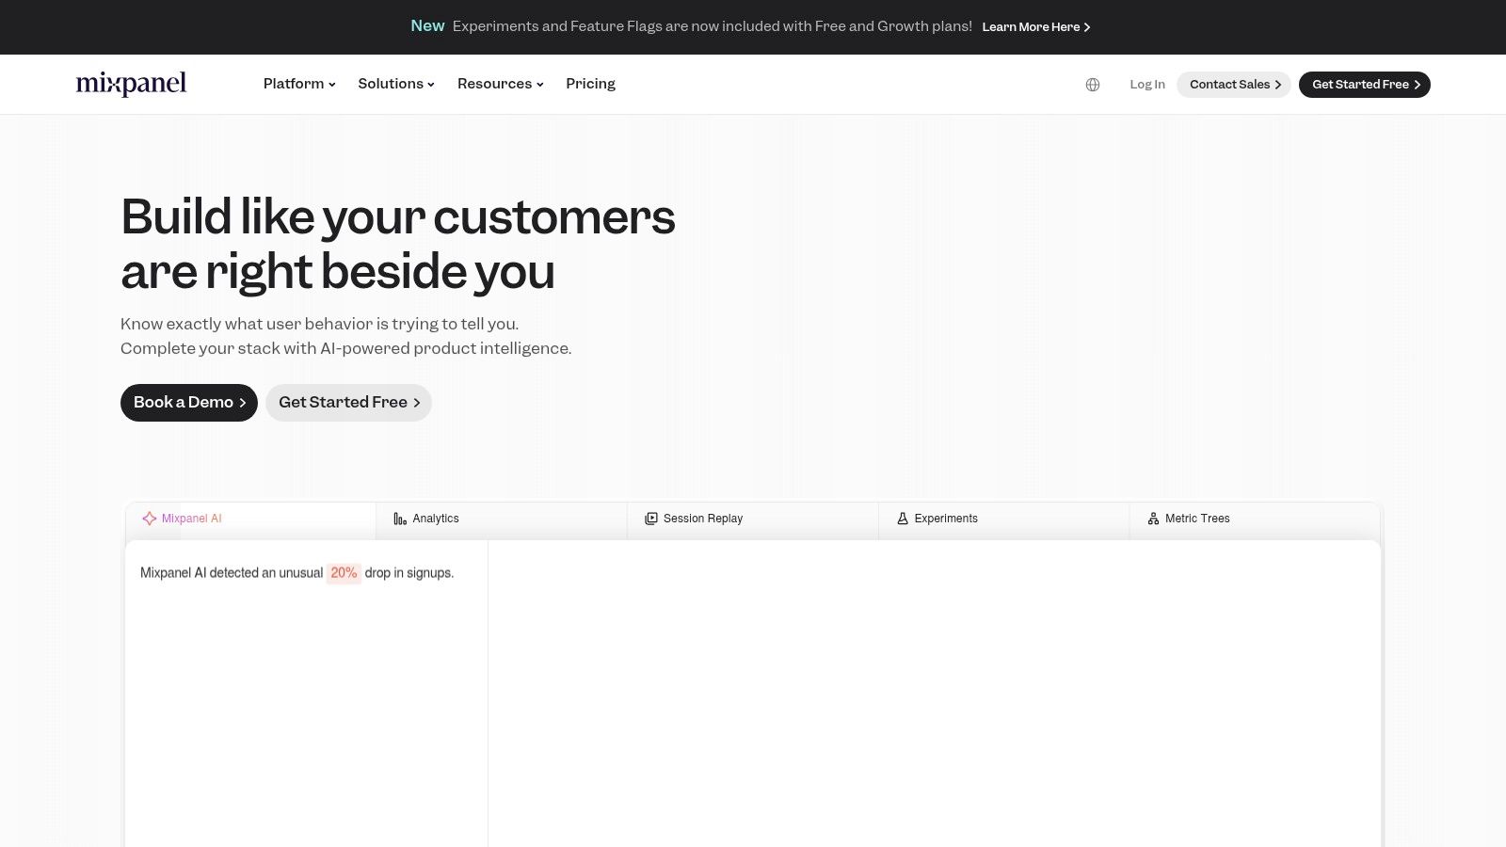1506x847 pixels.
Task: Click the Session Replay play icon
Action: pos(651,519)
